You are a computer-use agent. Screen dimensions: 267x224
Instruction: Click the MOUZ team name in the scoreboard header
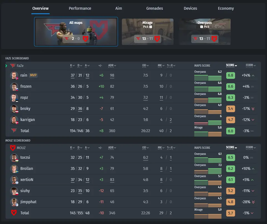click(21, 148)
